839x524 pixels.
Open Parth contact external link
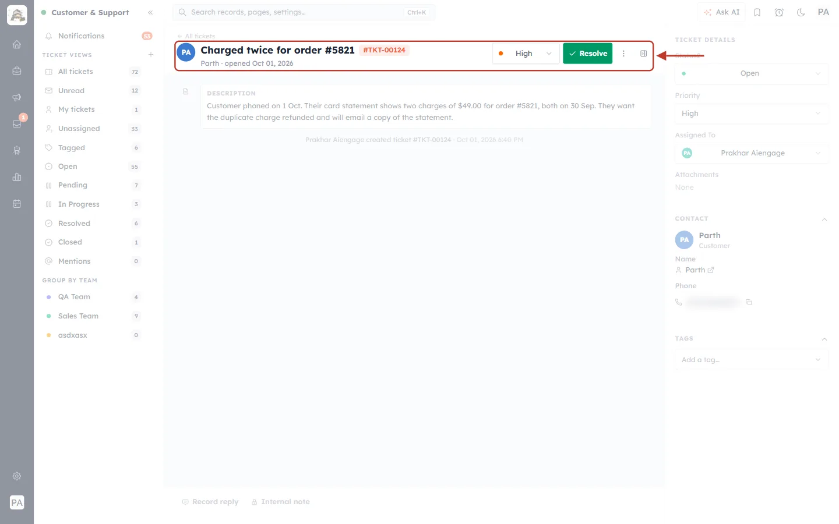(711, 270)
